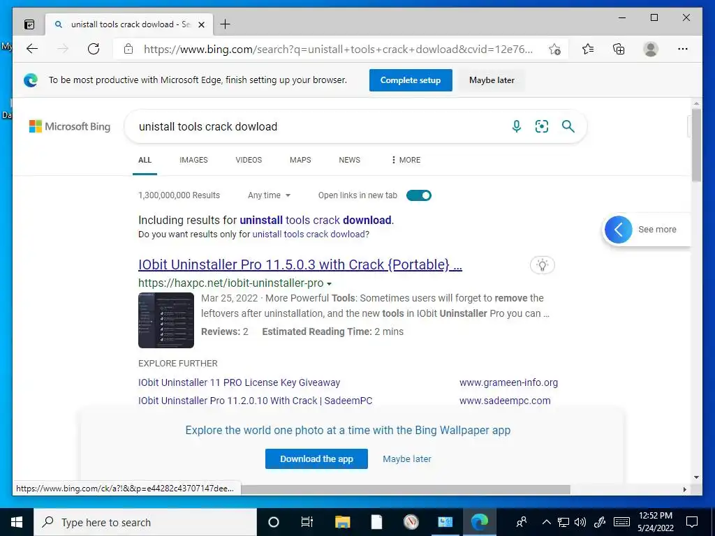Click the horizontal scrollbar thumb

(406, 489)
